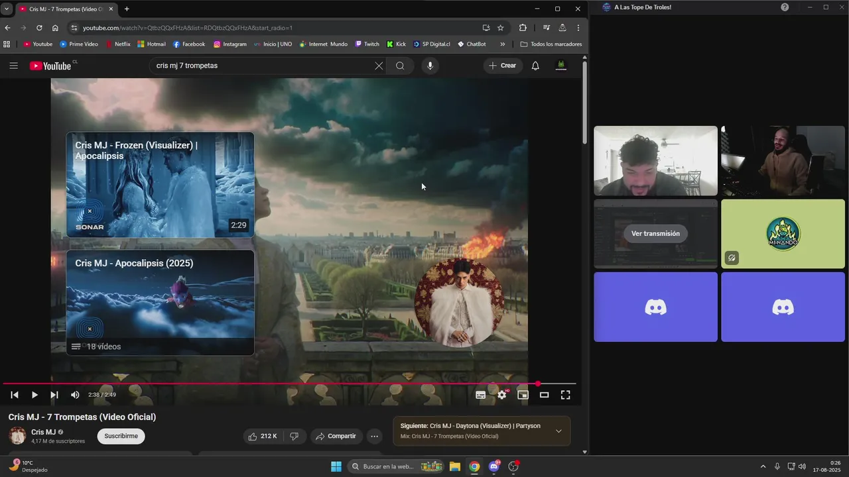Viewport: 849px width, 477px height.
Task: Select the Cris MJ 7 Trompetas tab
Action: tap(65, 9)
